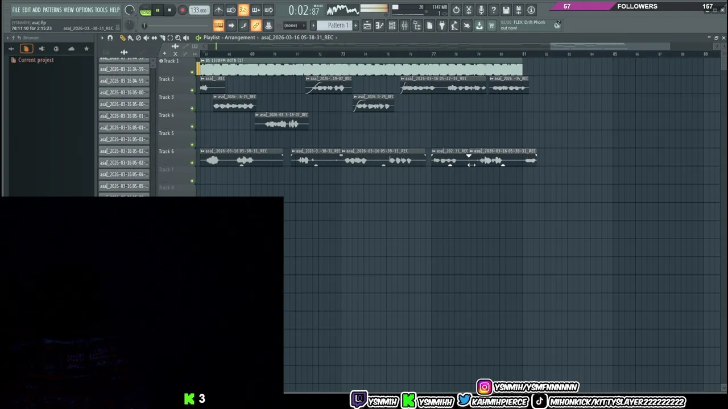Select the cloud browser tab icon

(x=71, y=49)
